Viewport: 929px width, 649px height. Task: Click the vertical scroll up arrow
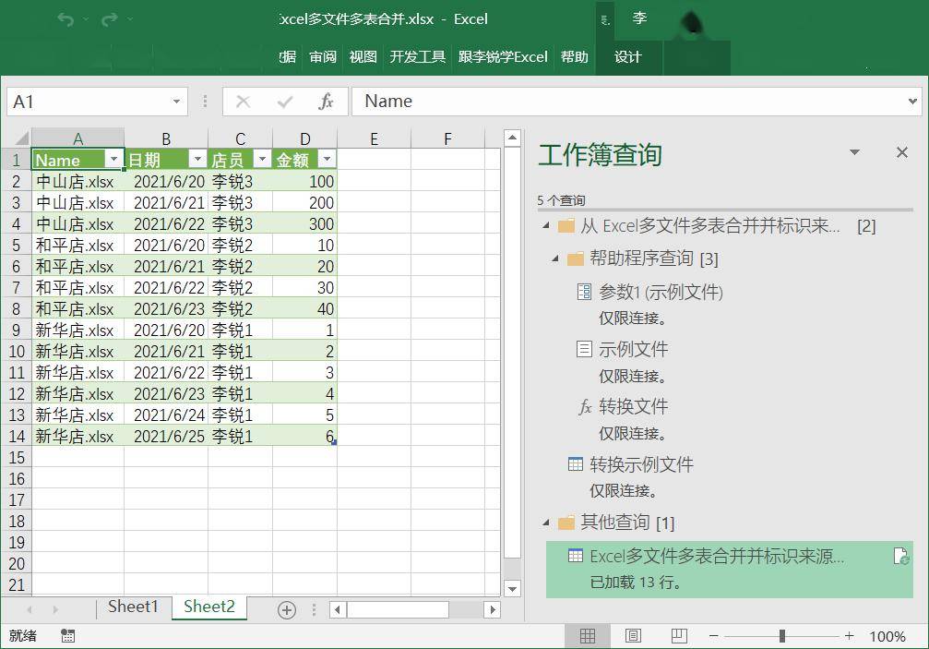coord(513,138)
